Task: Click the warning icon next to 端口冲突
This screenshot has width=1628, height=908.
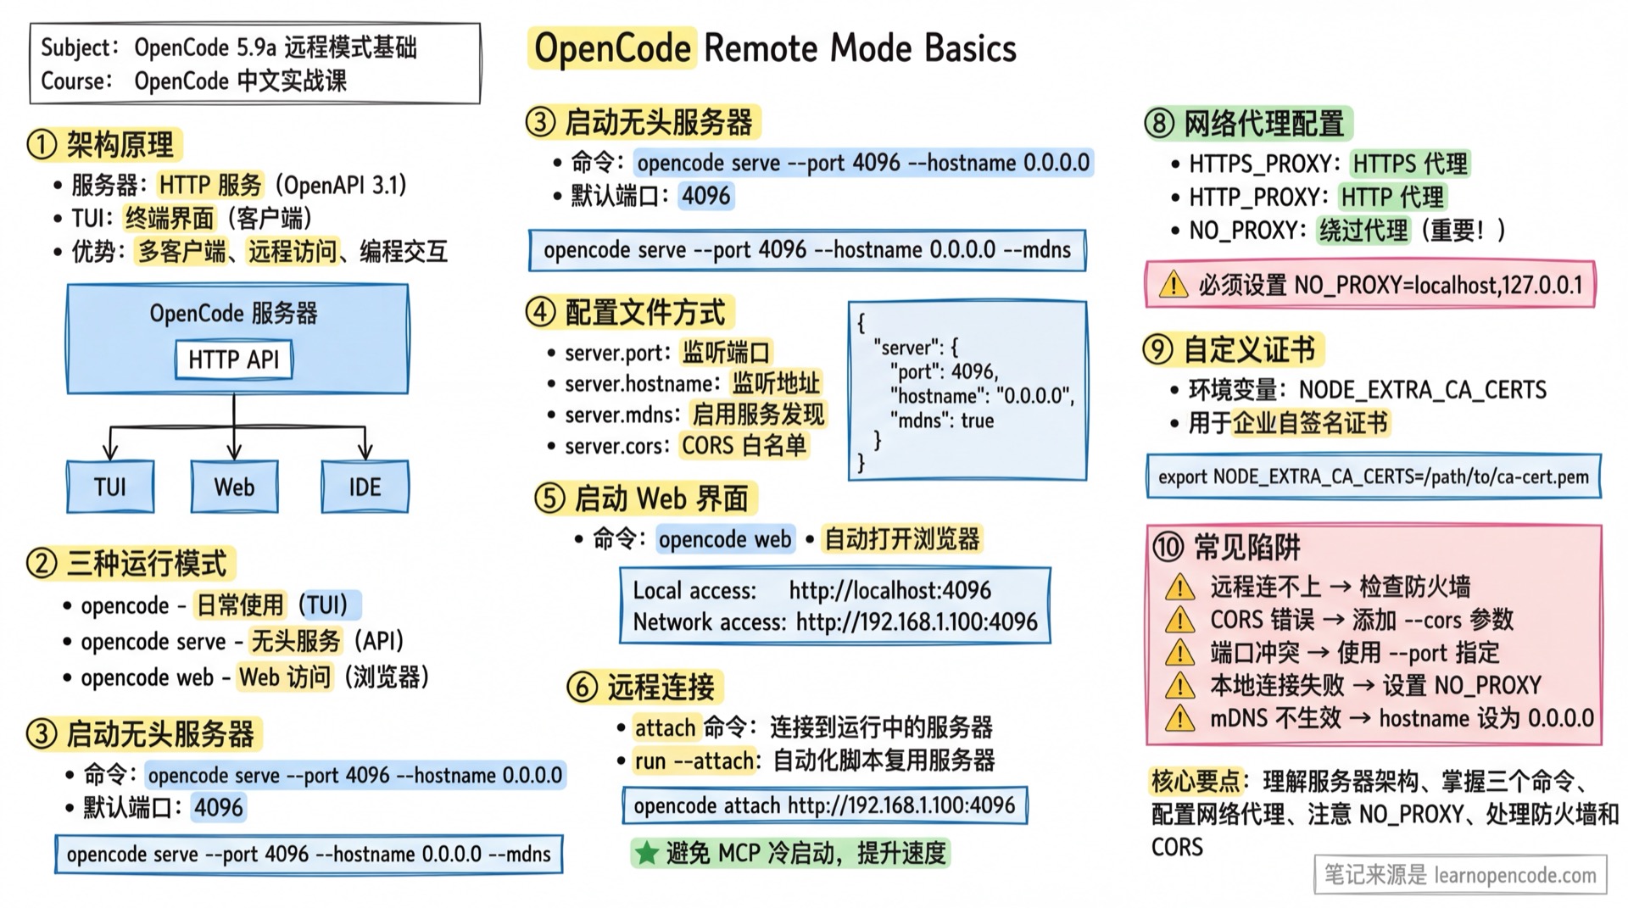Action: point(1179,653)
